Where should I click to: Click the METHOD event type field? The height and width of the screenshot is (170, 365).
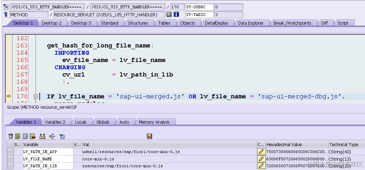tap(29, 15)
